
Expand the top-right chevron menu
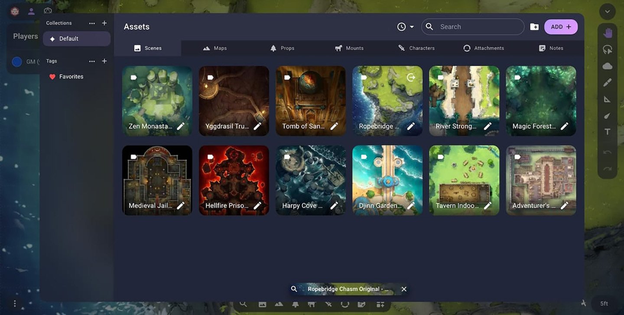[608, 12]
